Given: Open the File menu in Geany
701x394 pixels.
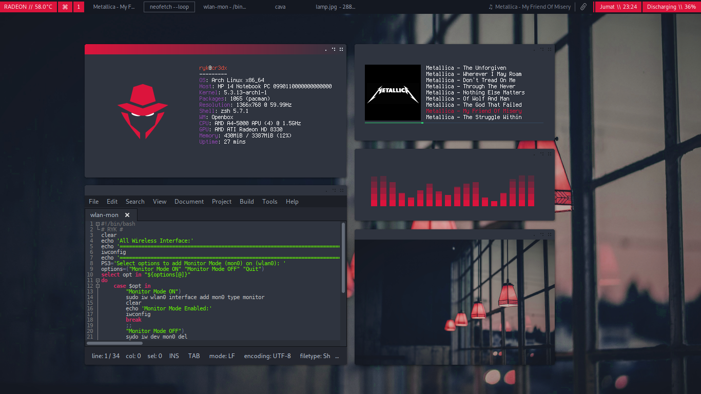Looking at the screenshot, I should point(94,202).
